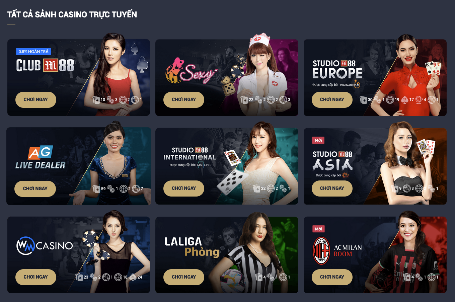This screenshot has width=455, height=302.
Task: Click the blackjack spade icon in WM Casino card
Action: 133,277
